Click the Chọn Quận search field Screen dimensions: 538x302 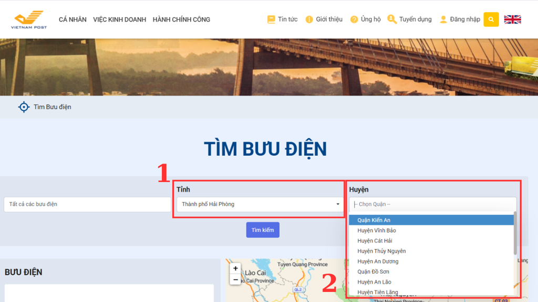(432, 204)
